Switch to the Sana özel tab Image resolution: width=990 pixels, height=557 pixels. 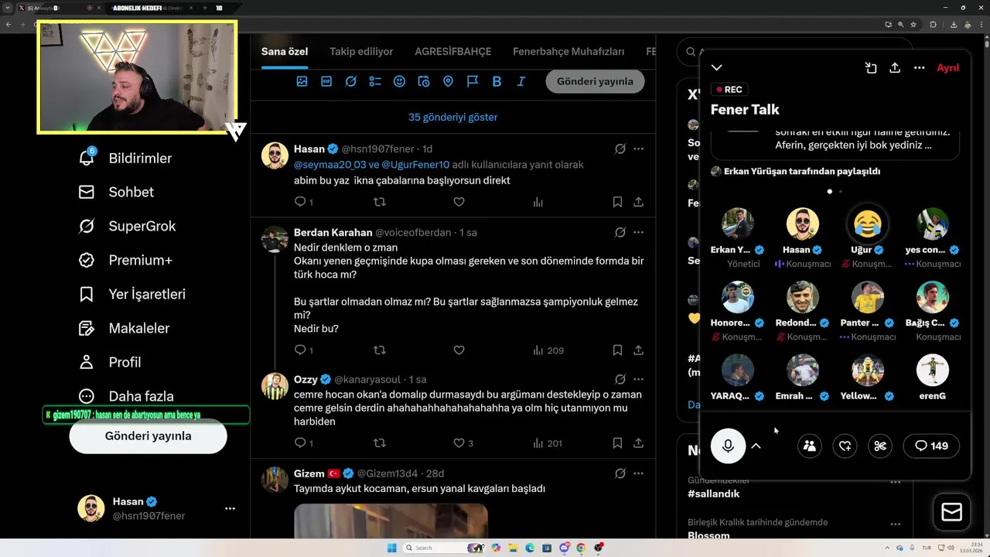(x=285, y=52)
